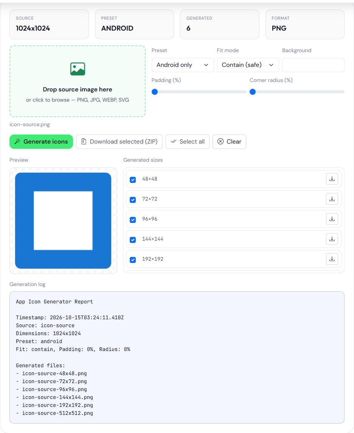Click the blue icon preview image
This screenshot has height=433, width=354.
click(63, 221)
